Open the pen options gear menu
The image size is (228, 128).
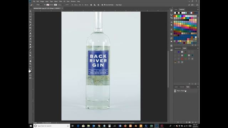(x=102, y=5)
